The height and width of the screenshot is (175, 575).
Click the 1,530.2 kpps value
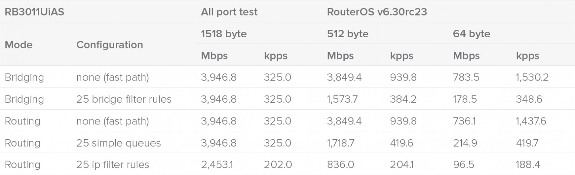pyautogui.click(x=532, y=78)
